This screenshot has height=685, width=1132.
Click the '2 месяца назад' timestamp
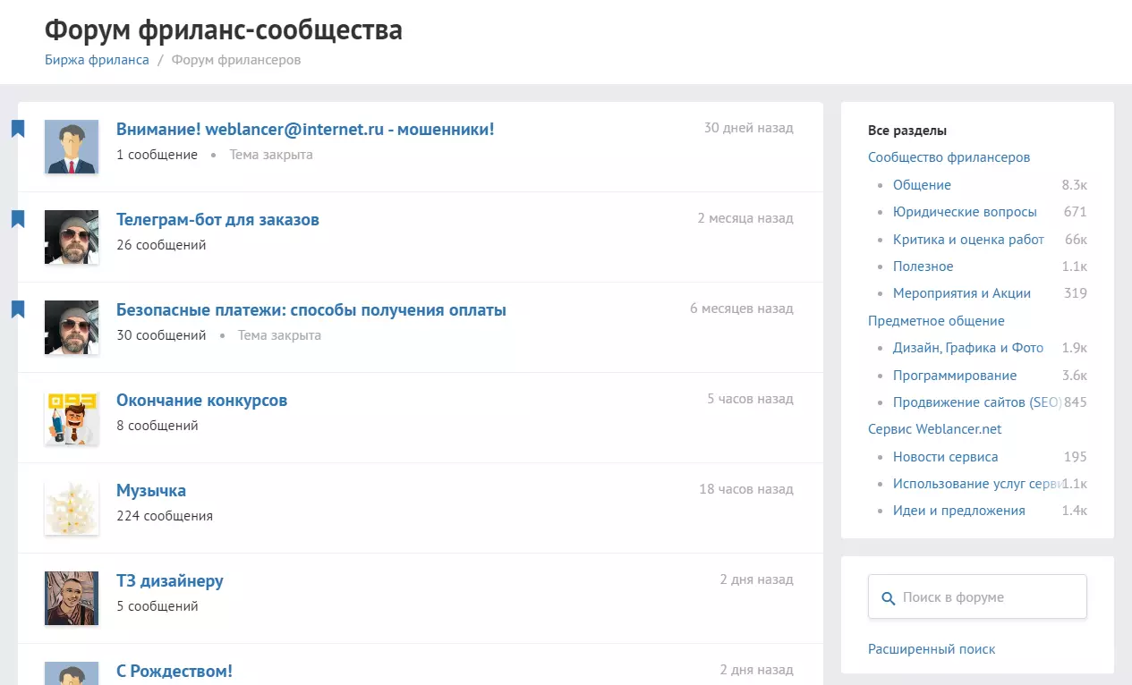point(745,218)
